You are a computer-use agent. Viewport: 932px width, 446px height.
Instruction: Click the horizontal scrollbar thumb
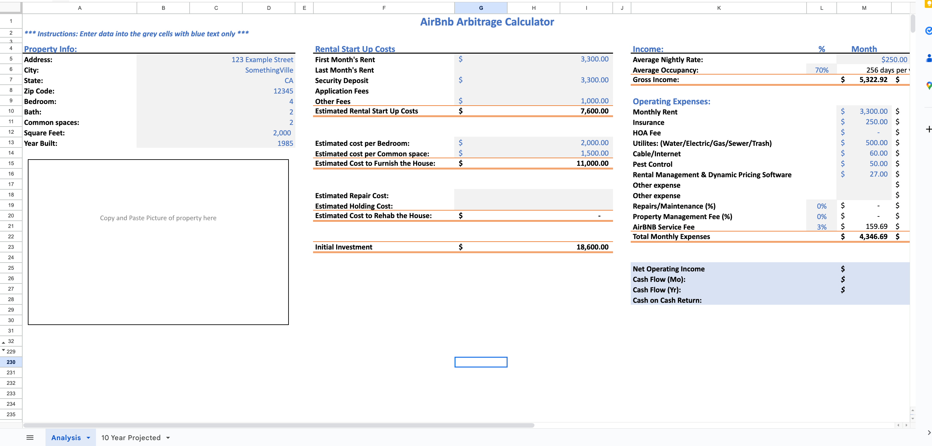(279, 425)
